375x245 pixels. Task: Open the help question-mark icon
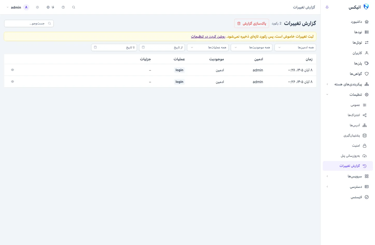(63, 7)
